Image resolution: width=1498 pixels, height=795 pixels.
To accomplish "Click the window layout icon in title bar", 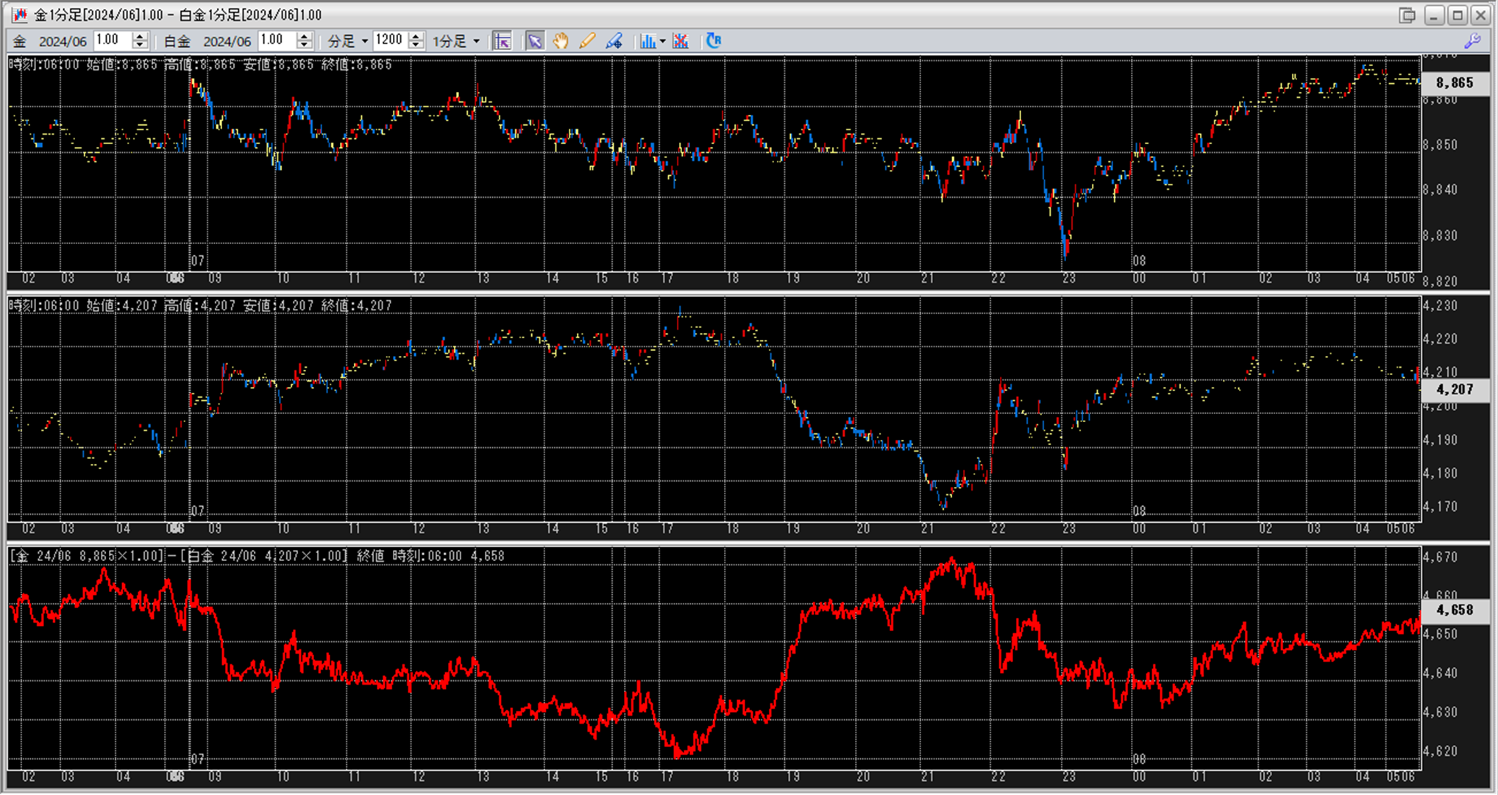I will coord(1407,15).
